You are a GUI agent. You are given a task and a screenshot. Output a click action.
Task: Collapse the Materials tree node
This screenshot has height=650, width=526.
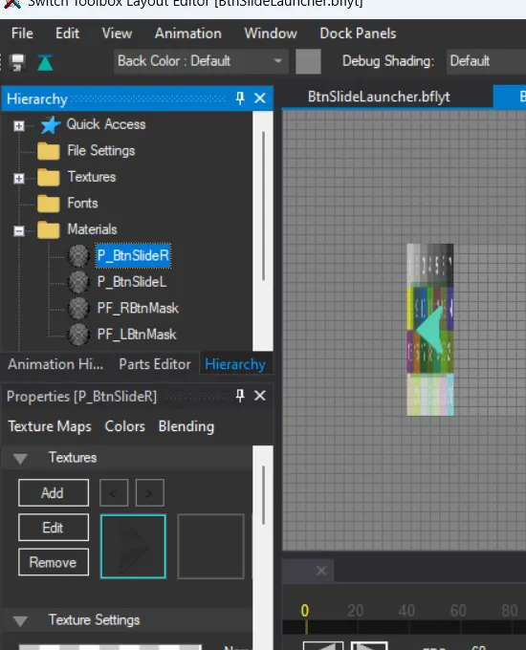[19, 231]
